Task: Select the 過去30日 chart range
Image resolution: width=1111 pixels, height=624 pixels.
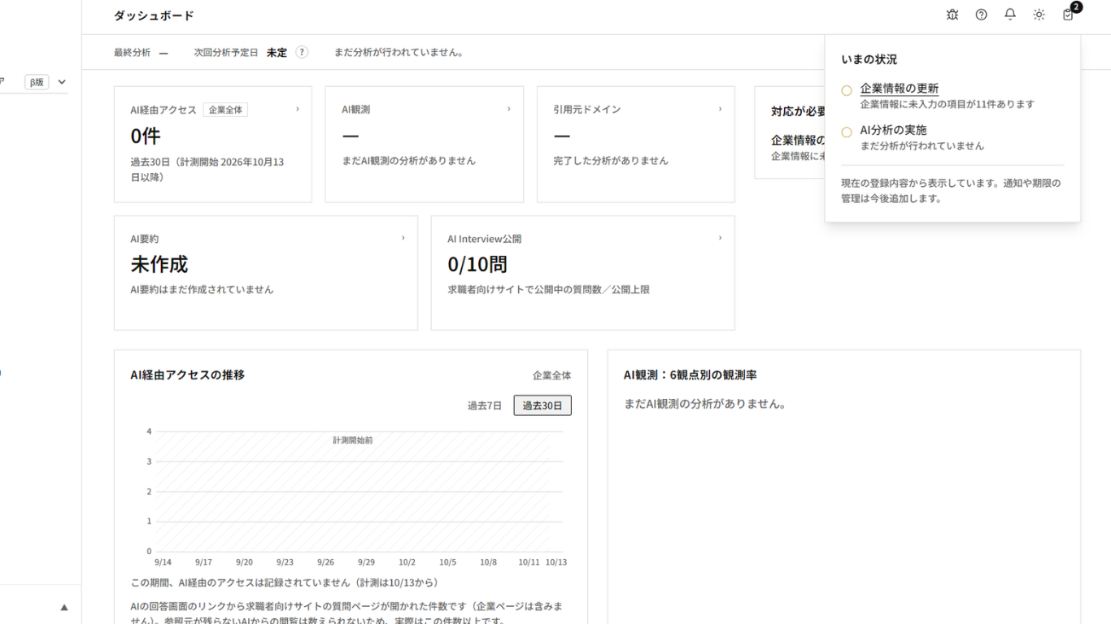Action: [542, 405]
